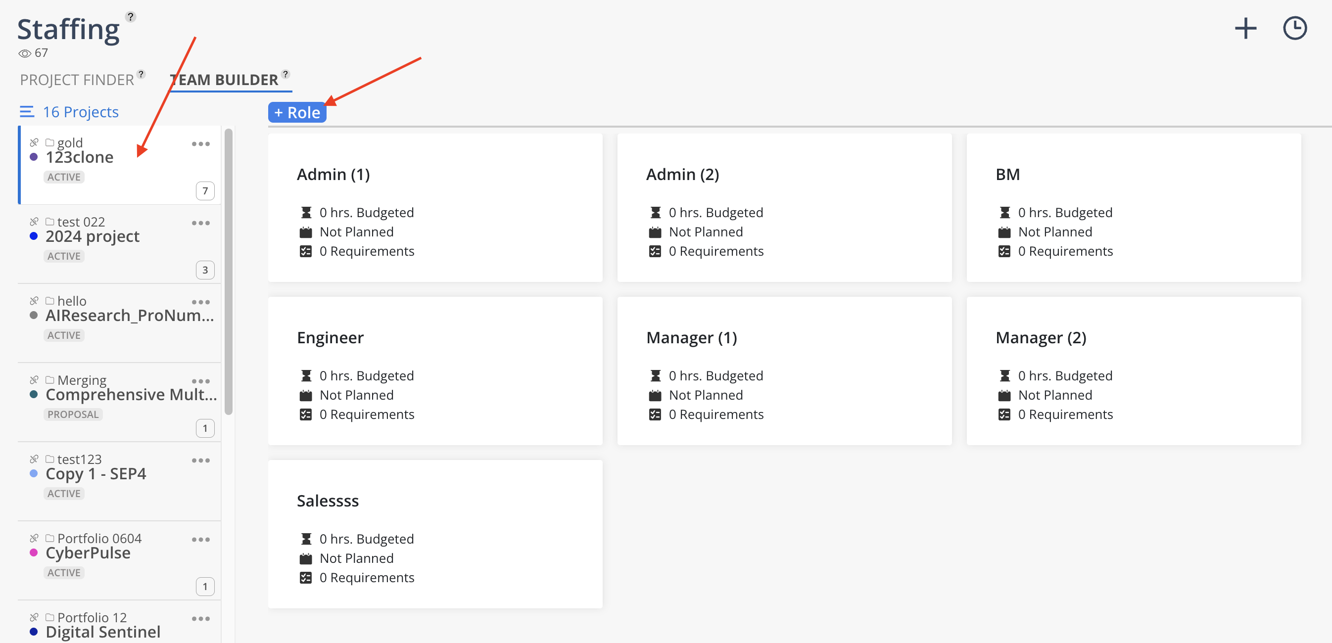Click the folder icon next to Portfolio 0604

49,538
